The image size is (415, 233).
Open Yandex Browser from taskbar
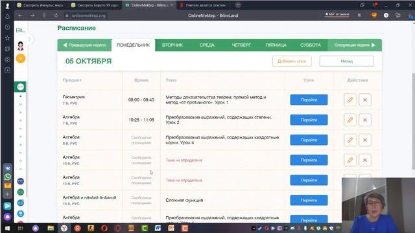(64, 228)
